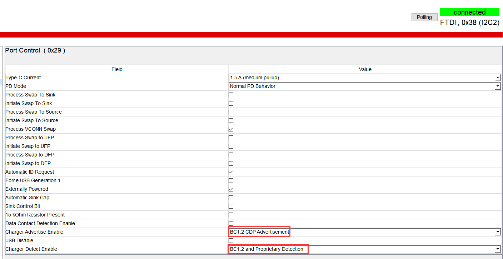Click the Force USB Generation 1 label
503x259 pixels.
(x=33, y=180)
